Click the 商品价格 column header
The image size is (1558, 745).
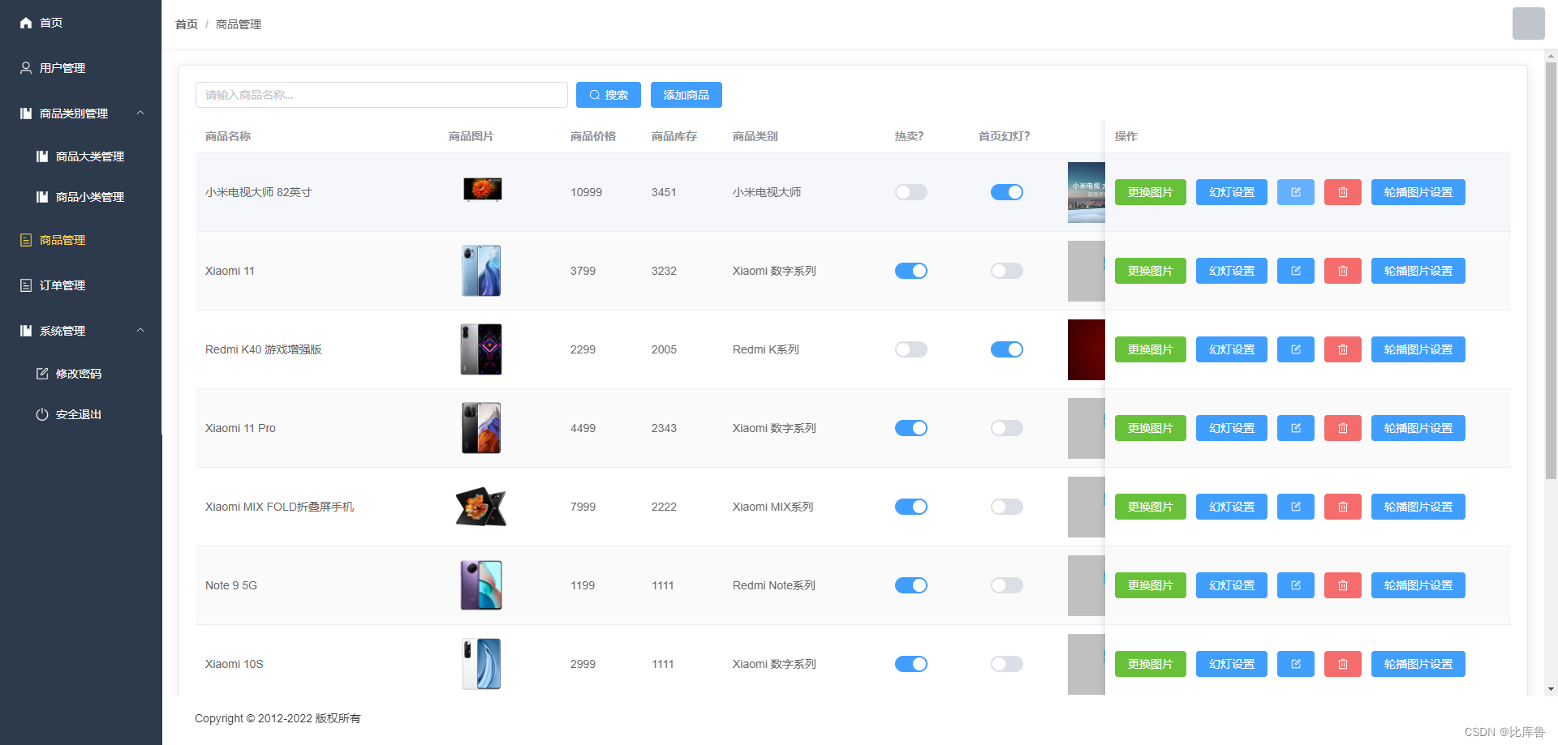pyautogui.click(x=593, y=136)
